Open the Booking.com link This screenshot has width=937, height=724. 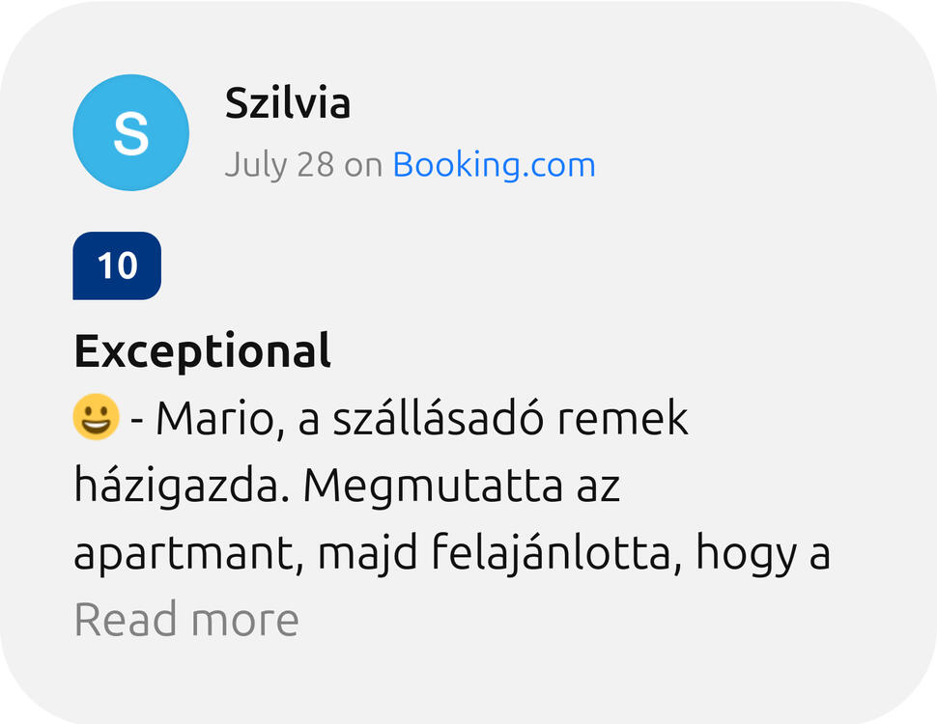click(x=494, y=165)
